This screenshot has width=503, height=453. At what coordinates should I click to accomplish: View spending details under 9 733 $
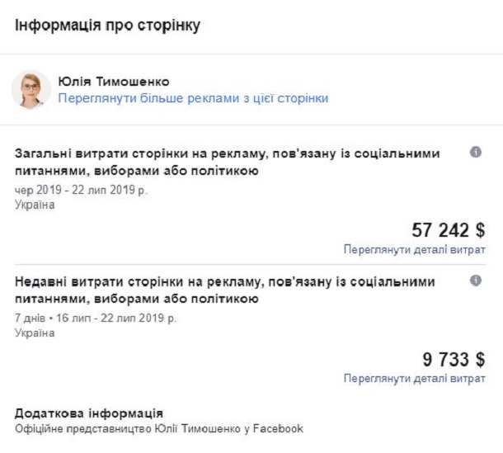[414, 378]
